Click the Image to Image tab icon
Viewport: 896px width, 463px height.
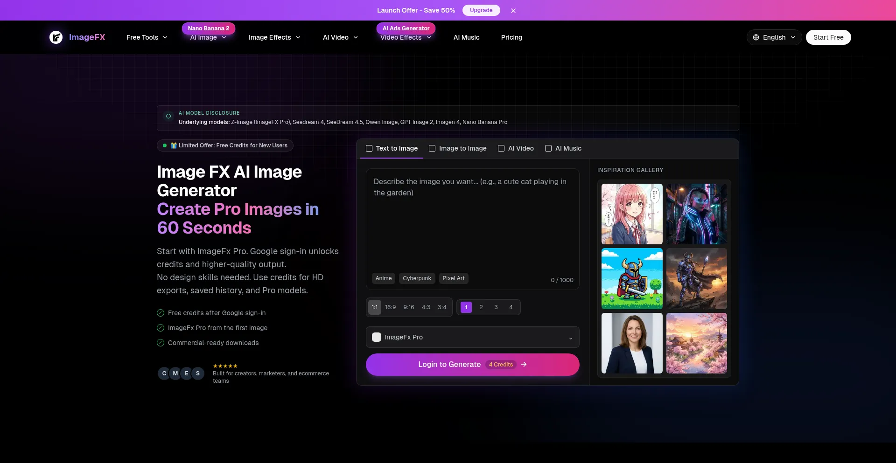[432, 148]
